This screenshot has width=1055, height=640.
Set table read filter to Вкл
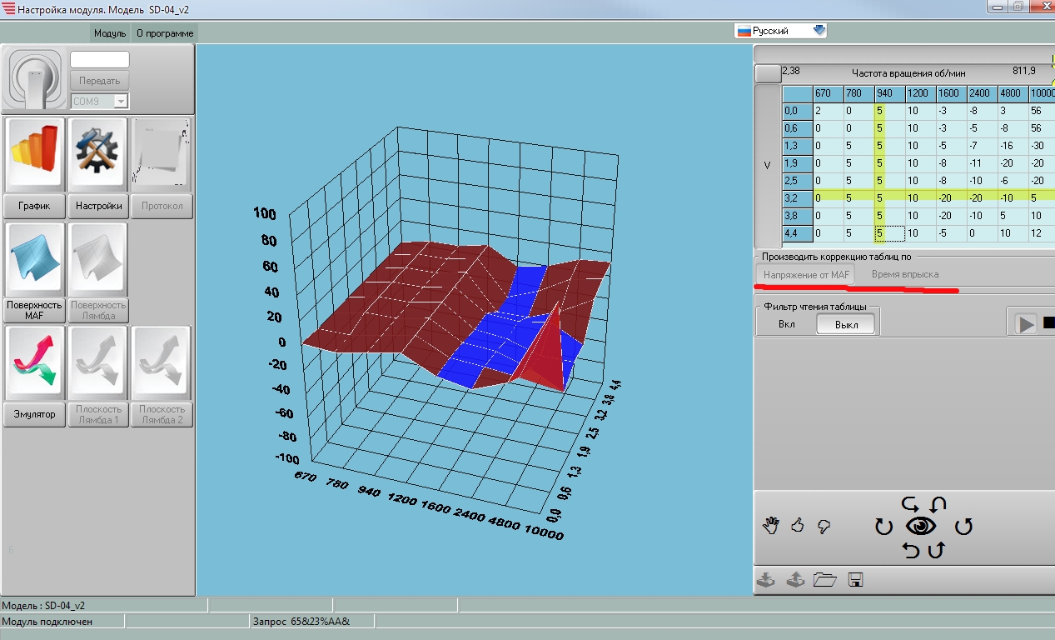tap(786, 324)
